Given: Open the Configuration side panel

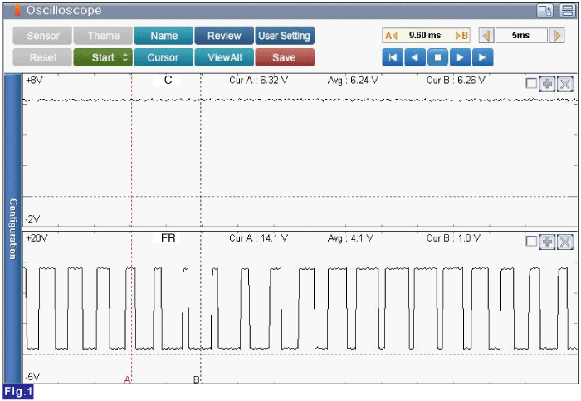Looking at the screenshot, I should (x=13, y=228).
